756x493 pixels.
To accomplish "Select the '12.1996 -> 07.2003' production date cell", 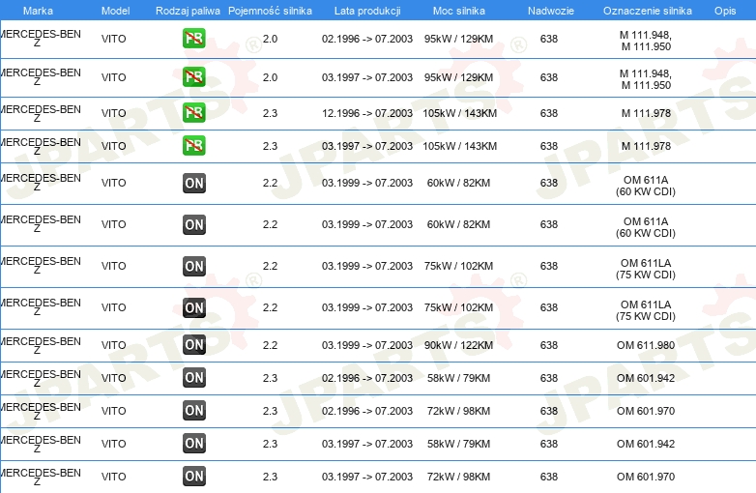I will pos(367,113).
